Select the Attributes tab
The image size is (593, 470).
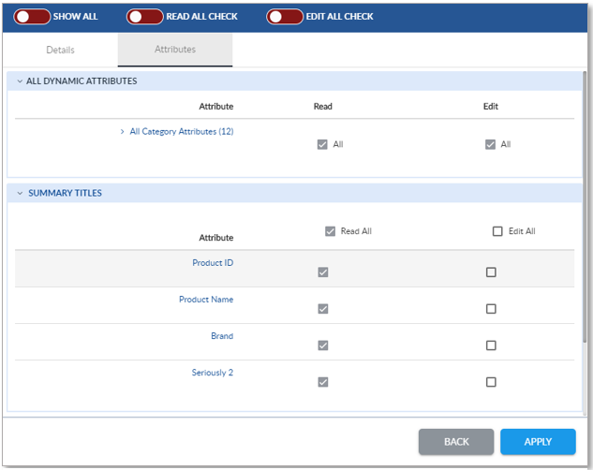(x=175, y=50)
